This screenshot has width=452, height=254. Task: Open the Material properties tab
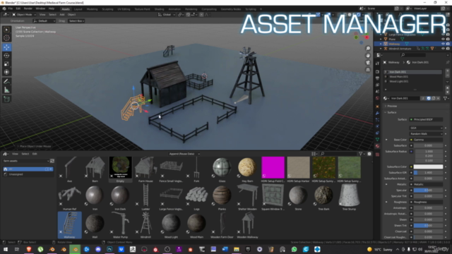click(x=377, y=146)
